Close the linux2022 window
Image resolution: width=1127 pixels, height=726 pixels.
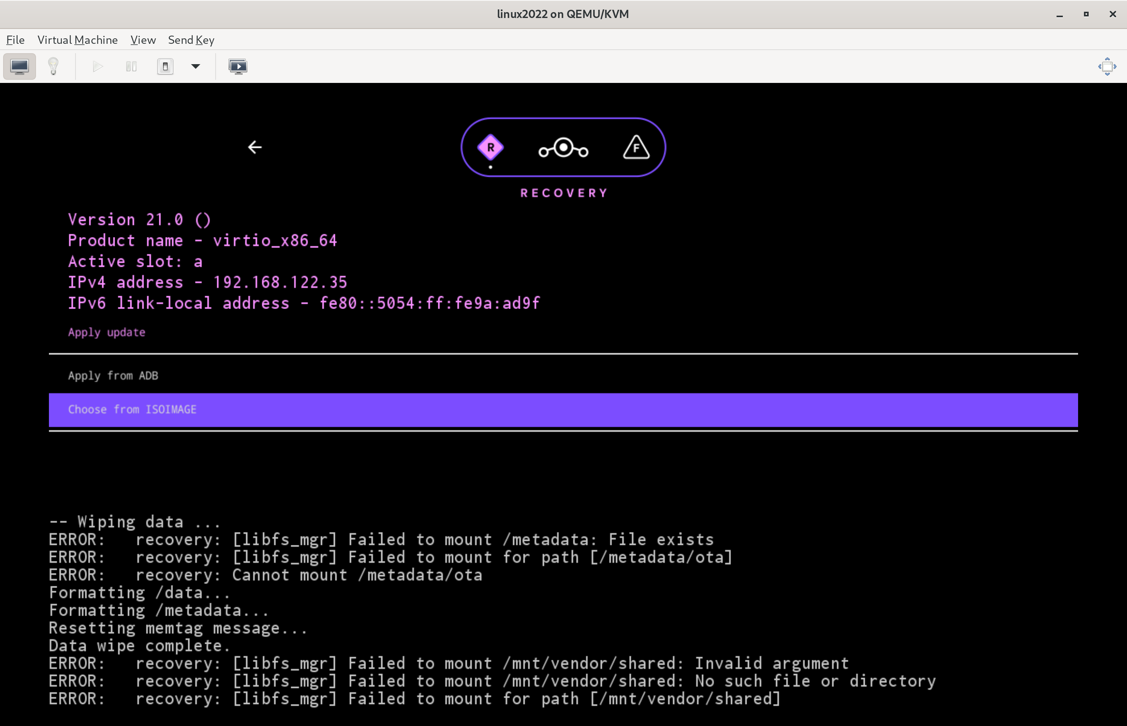click(x=1113, y=14)
